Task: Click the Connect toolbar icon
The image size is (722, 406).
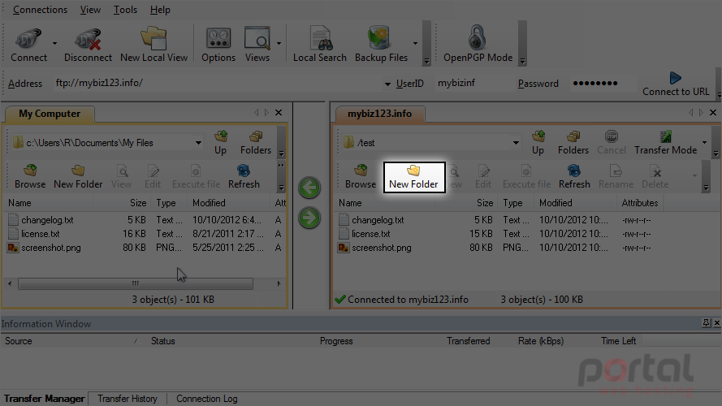Action: 28,44
